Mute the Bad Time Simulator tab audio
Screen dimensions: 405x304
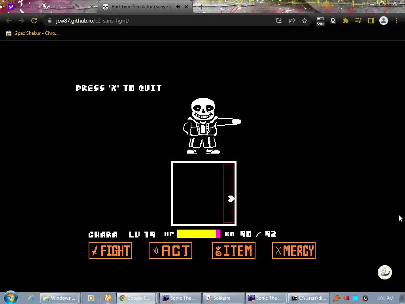(x=178, y=7)
